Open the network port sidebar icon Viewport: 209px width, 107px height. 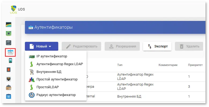[x=9, y=79]
